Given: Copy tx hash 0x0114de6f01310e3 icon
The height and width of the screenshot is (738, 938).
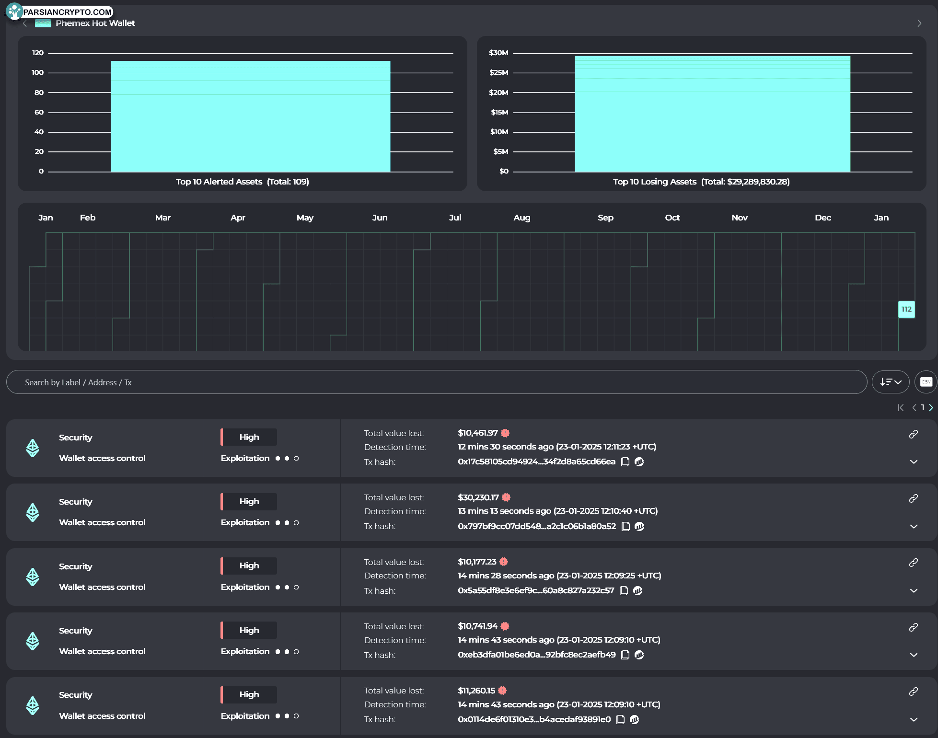Looking at the screenshot, I should (620, 719).
